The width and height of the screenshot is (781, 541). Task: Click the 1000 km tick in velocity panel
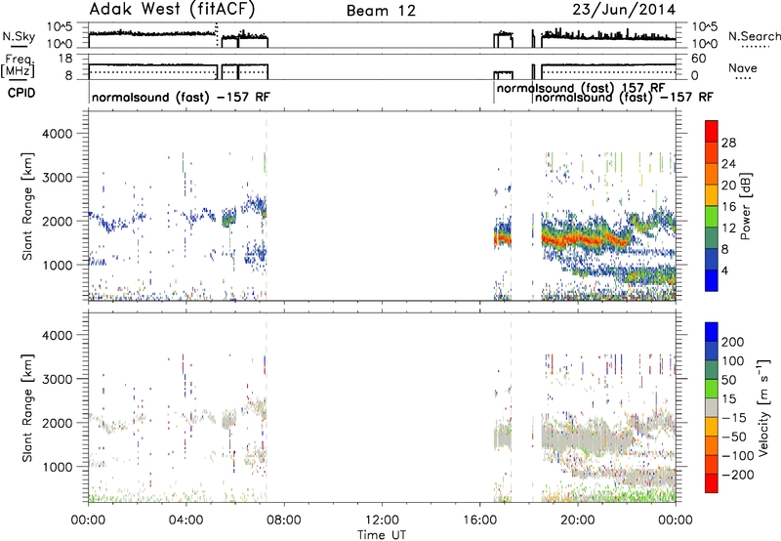coord(58,467)
